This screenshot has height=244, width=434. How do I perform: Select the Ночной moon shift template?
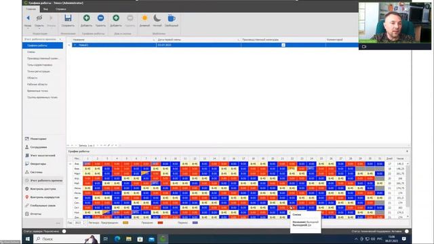point(157,18)
